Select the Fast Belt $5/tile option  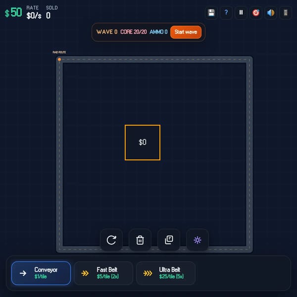pos(103,273)
